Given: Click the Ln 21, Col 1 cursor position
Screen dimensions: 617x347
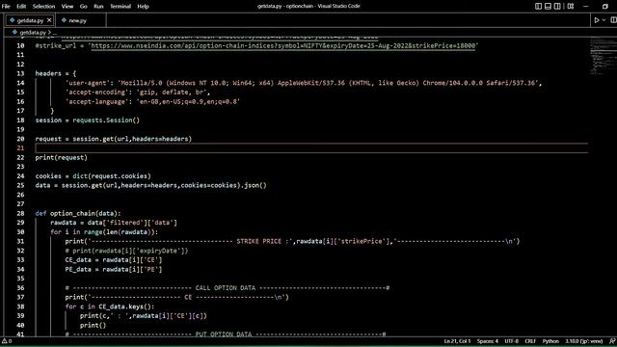Looking at the screenshot, I should pyautogui.click(x=457, y=341).
